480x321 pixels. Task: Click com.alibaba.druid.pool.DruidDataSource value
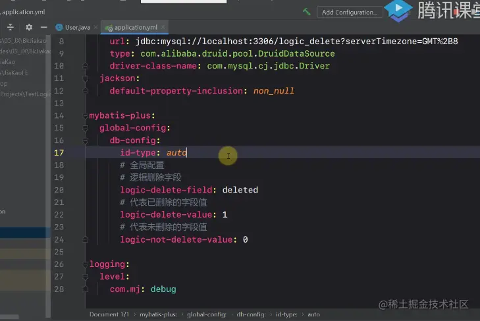[x=238, y=53]
